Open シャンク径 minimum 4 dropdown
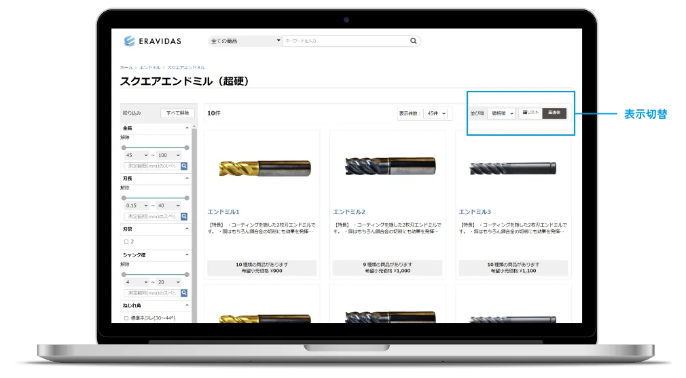 click(137, 282)
